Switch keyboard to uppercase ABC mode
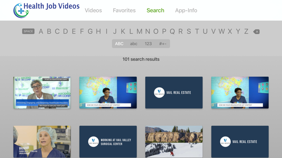Screen dimensions: 282x158 click(119, 44)
